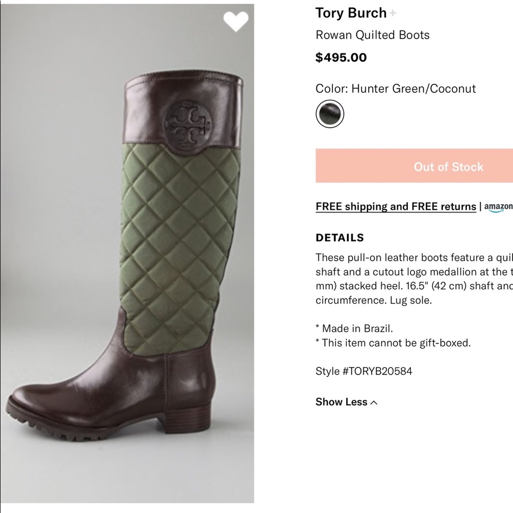Tap the white heart favorite icon
Screen dimensions: 513x513
point(235,22)
